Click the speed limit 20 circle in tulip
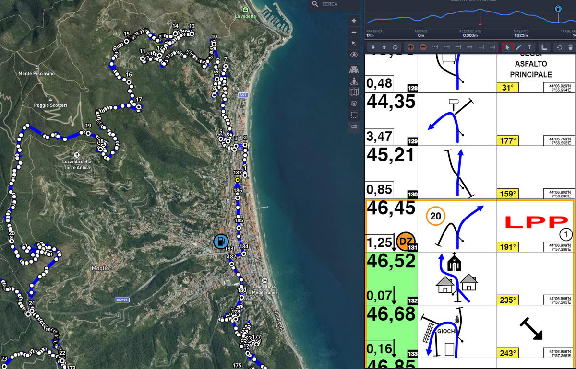Screen dimensions: 576x369 (435, 216)
